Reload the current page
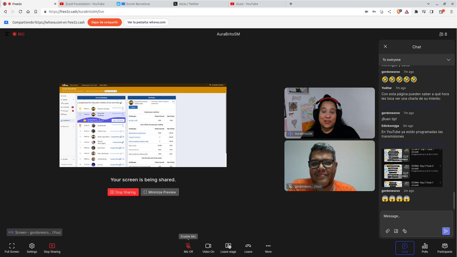 click(x=20, y=11)
